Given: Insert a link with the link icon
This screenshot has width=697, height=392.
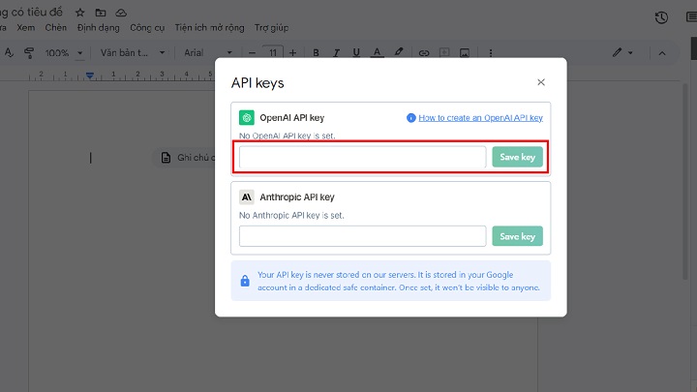Looking at the screenshot, I should 423,52.
